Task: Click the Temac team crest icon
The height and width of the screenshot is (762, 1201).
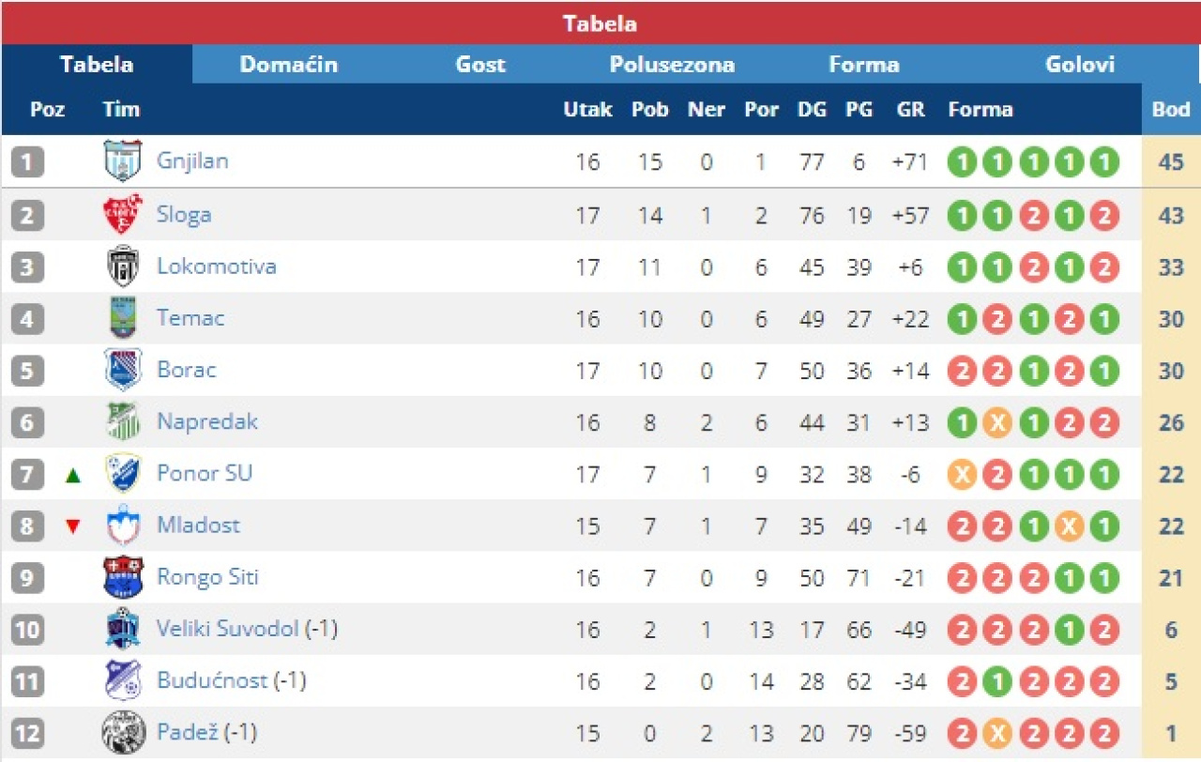Action: [x=122, y=318]
